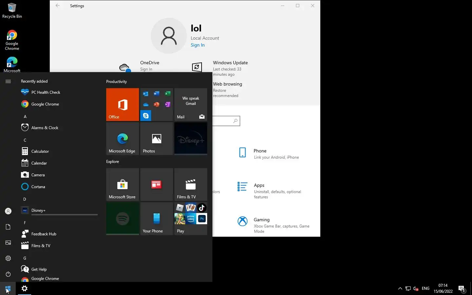Open the Office tile in Start menu
Screen dimensions: 472x295
coord(123,105)
